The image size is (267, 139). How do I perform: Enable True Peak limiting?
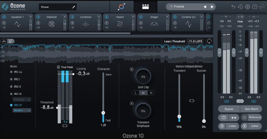coord(58,67)
